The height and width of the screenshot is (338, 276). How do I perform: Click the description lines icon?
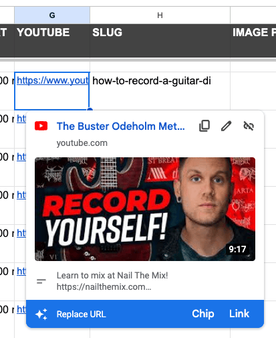tap(41, 281)
